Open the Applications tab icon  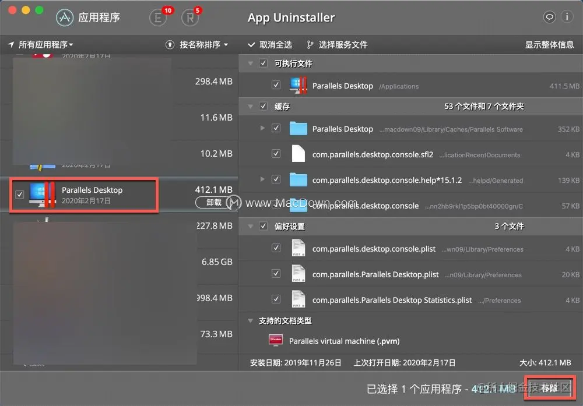(x=65, y=17)
